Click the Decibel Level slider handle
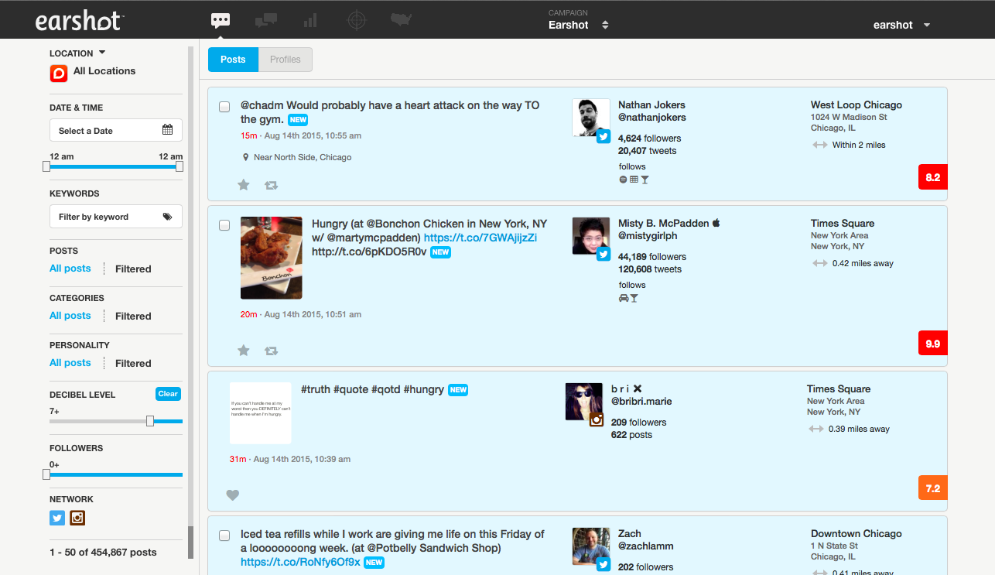Image resolution: width=995 pixels, height=575 pixels. click(150, 421)
